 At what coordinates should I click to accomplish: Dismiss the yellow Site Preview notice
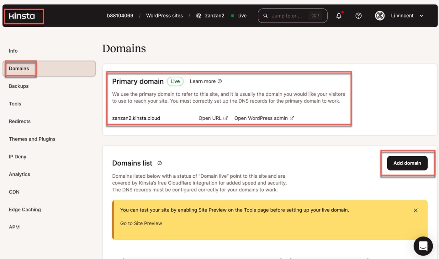(415, 210)
